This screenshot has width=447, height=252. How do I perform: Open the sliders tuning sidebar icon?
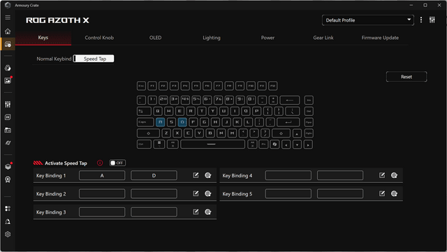pos(8,104)
